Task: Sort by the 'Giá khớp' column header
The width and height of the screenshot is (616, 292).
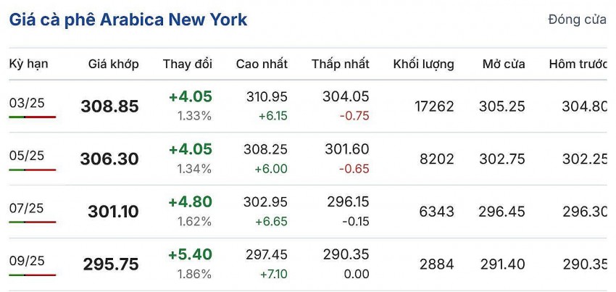Action: click(x=114, y=64)
